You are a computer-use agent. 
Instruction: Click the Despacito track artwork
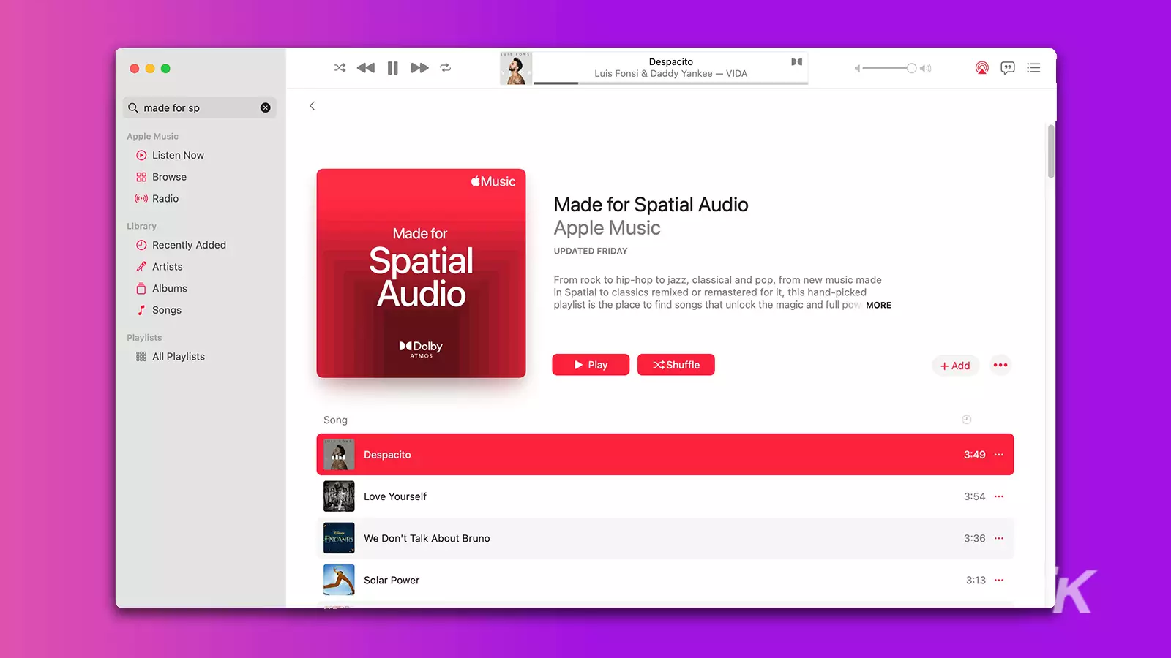point(339,455)
